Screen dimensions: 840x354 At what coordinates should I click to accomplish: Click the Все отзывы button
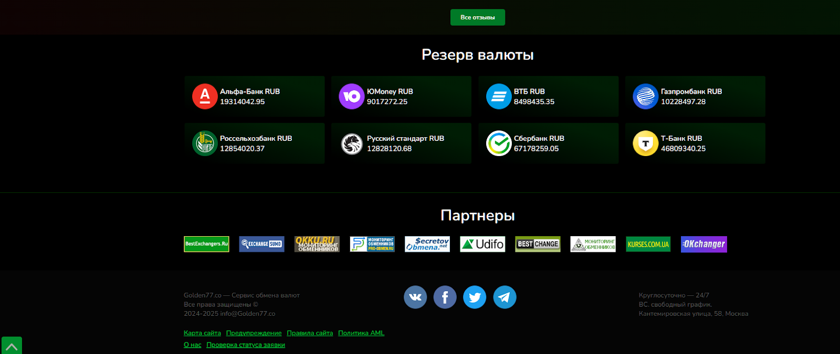[478, 17]
